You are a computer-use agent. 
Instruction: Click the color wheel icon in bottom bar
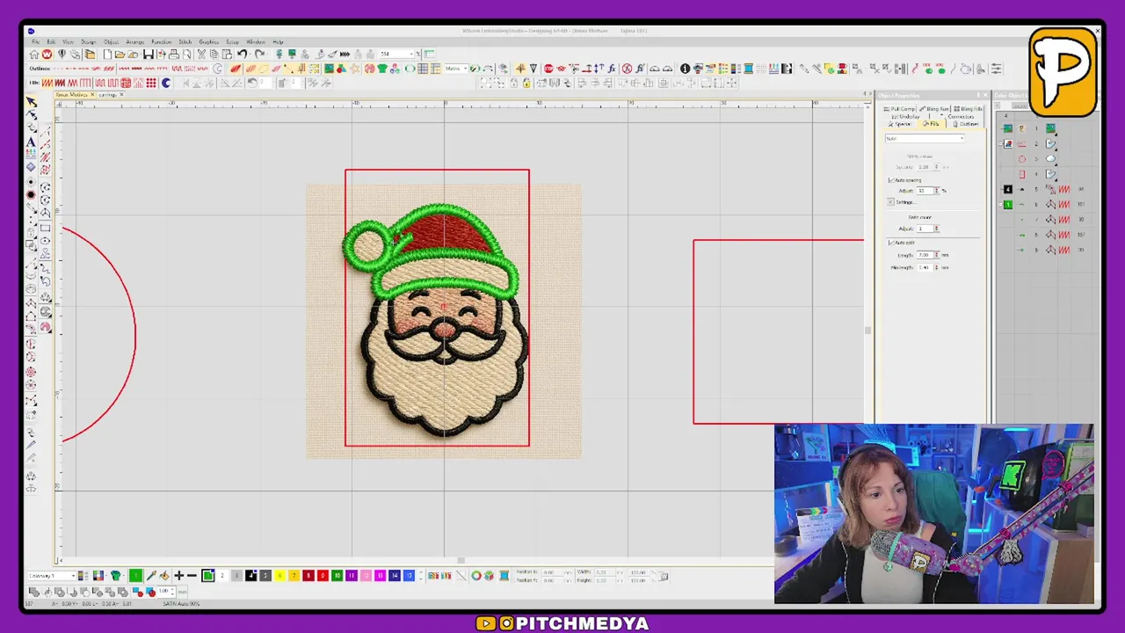click(x=476, y=576)
